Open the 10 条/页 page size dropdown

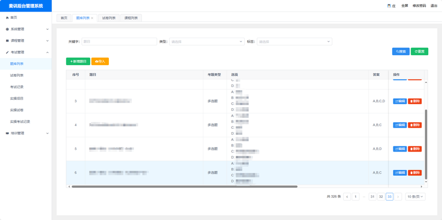(415, 197)
